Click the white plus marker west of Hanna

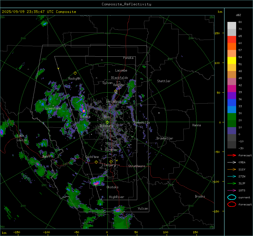tap(159, 113)
